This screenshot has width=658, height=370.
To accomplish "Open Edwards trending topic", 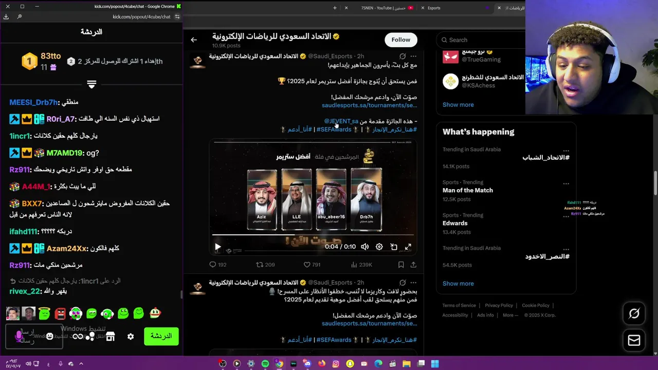I will point(455,223).
